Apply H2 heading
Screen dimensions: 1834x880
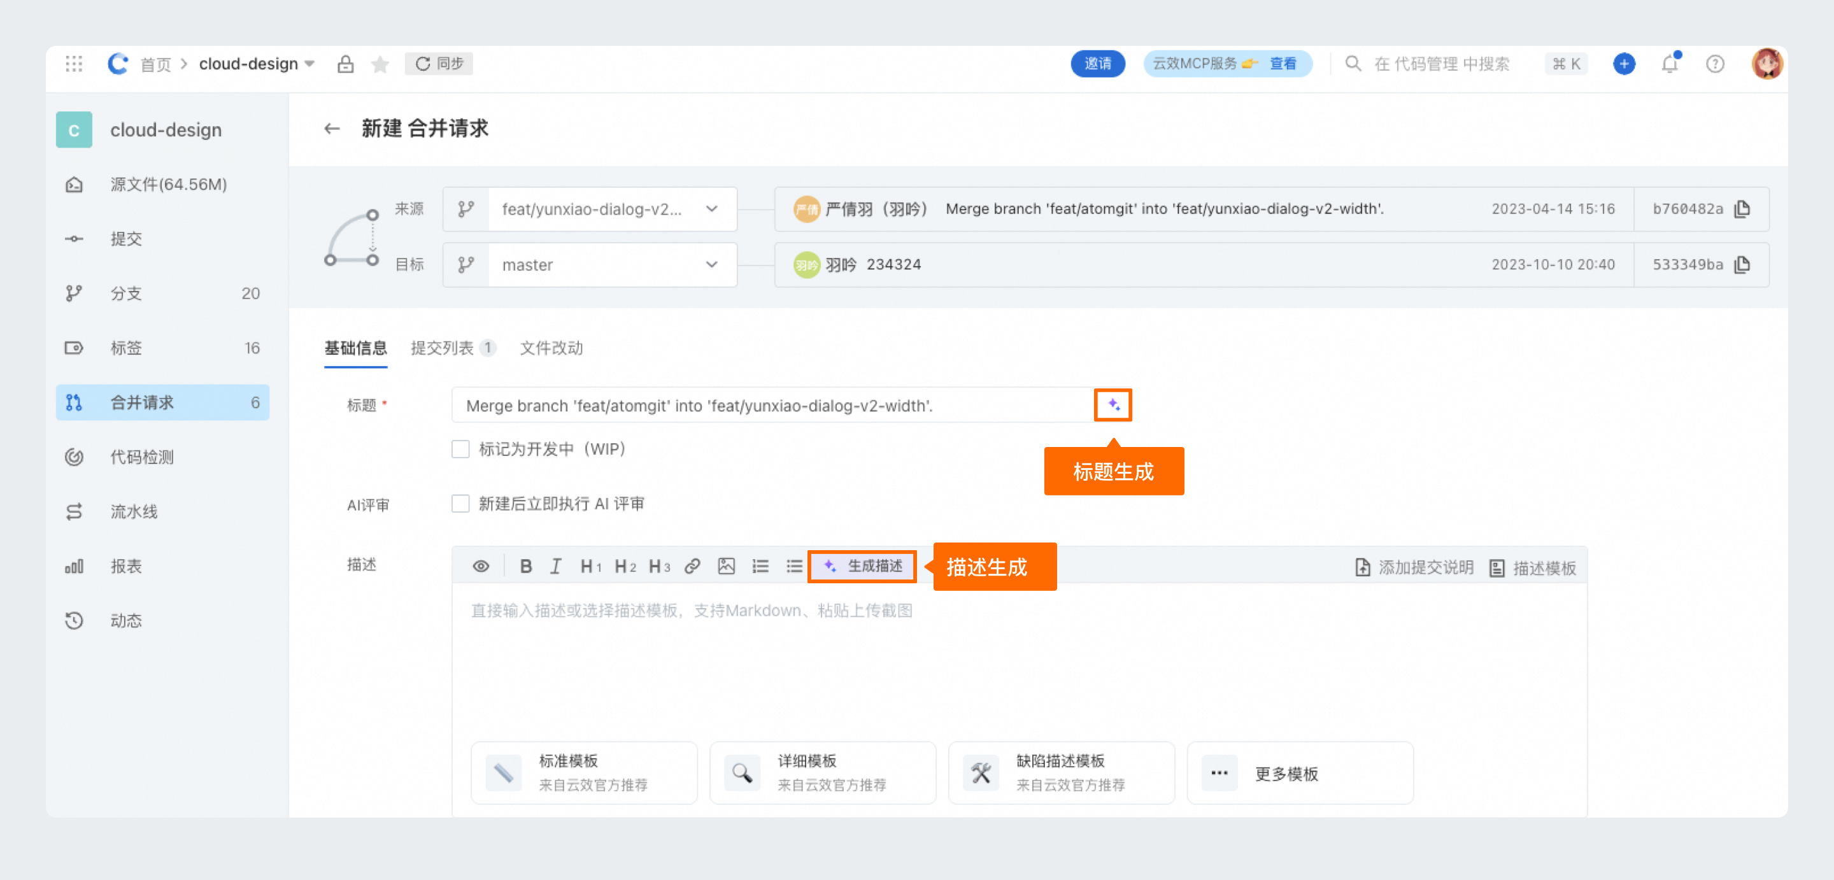pyautogui.click(x=625, y=566)
